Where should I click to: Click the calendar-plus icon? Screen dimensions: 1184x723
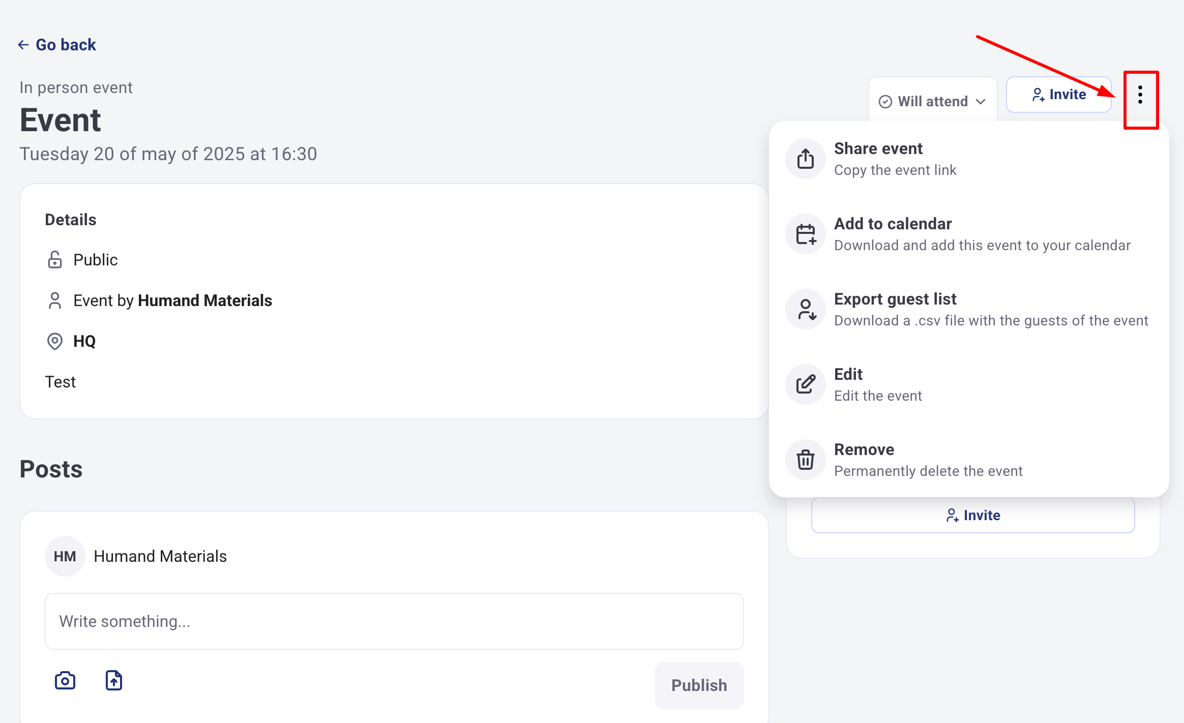point(806,234)
